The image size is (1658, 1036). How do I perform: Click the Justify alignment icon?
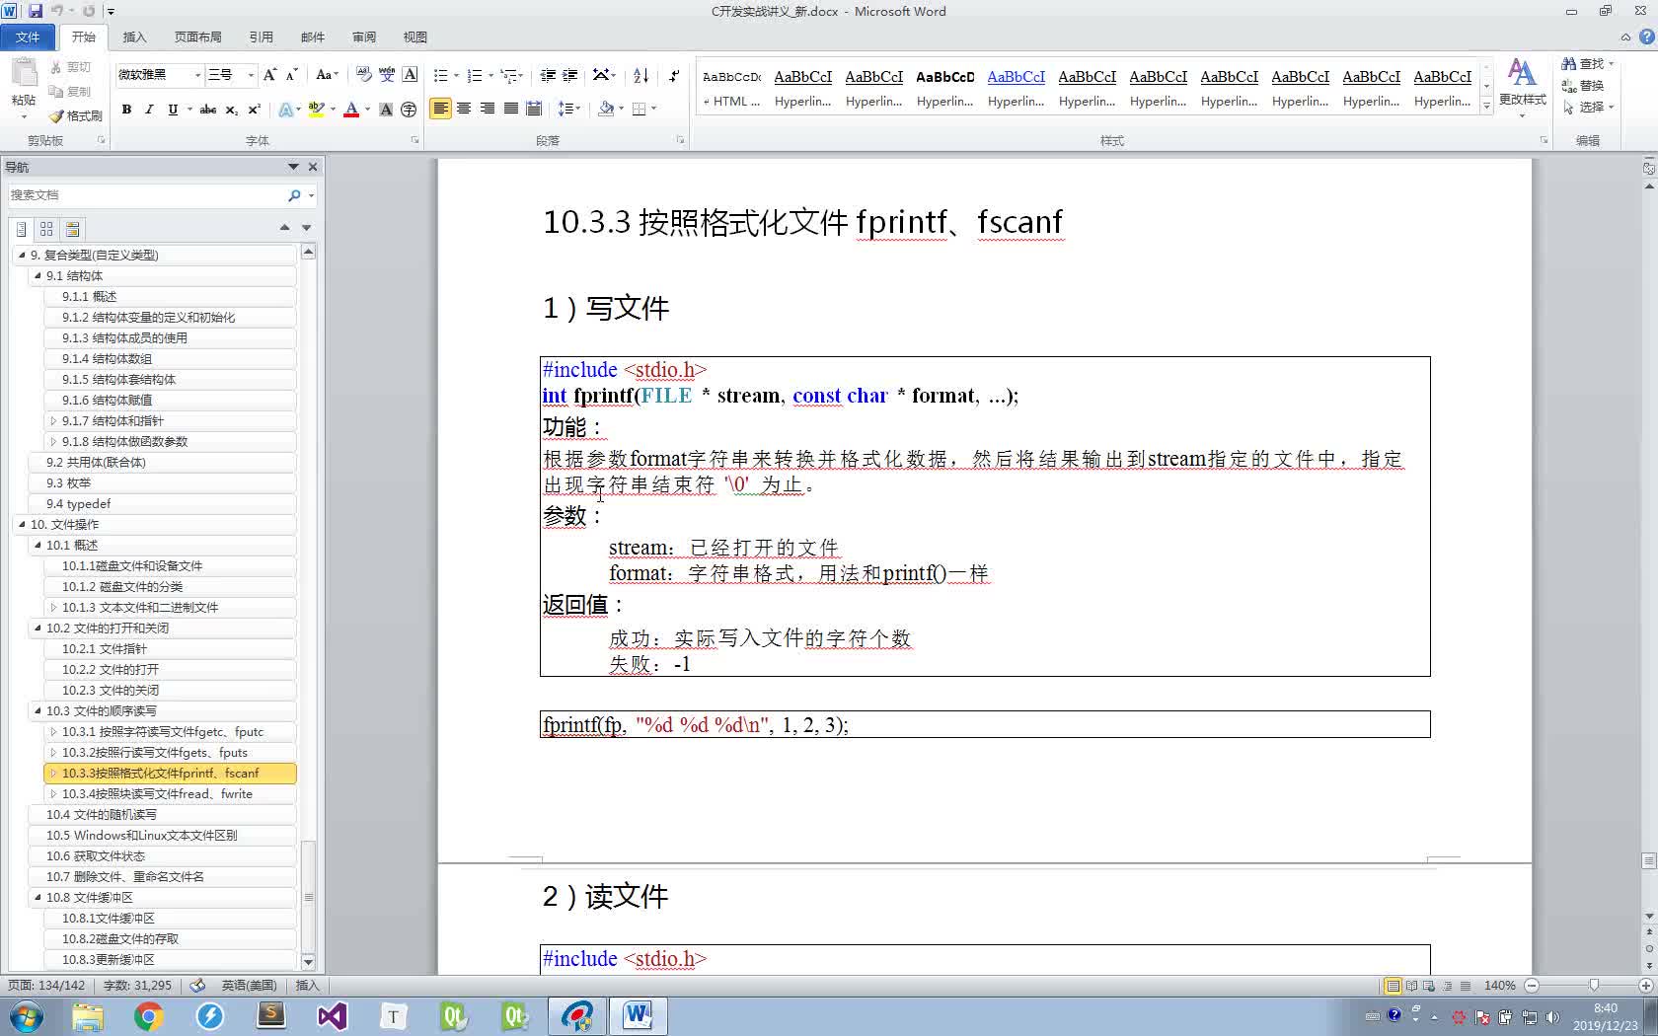pos(511,109)
